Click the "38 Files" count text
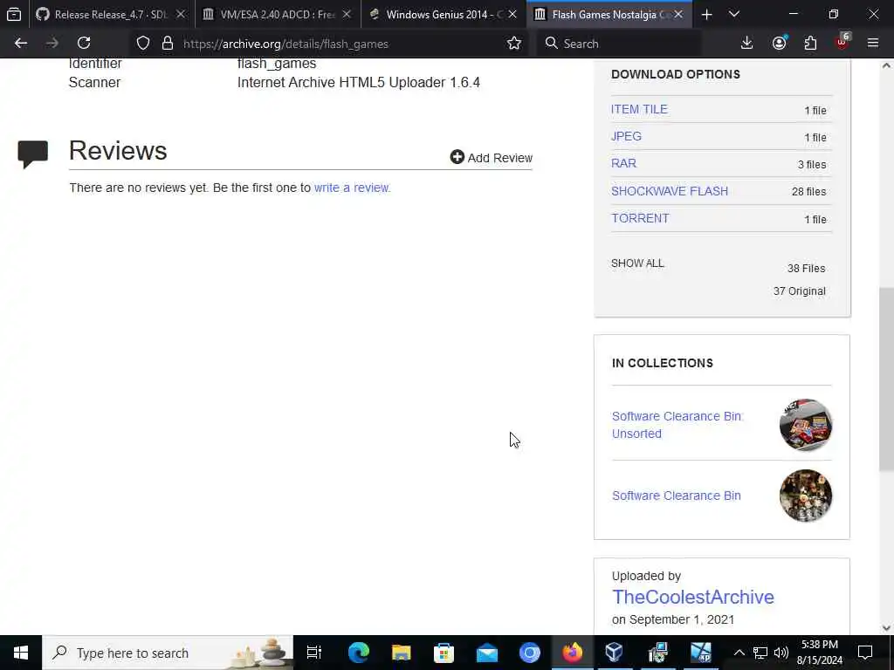The width and height of the screenshot is (894, 670). click(806, 269)
